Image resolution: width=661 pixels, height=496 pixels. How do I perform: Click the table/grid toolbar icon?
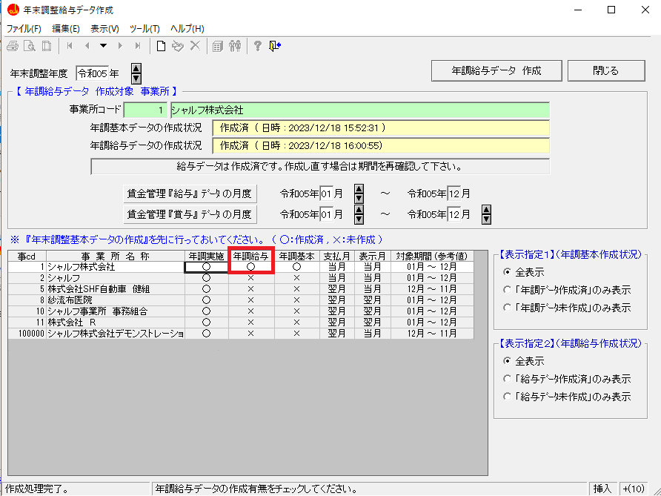(x=218, y=45)
